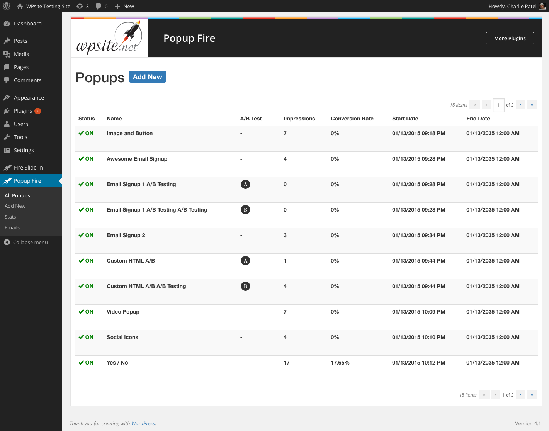Image resolution: width=549 pixels, height=431 pixels.
Task: Open the Video Popup entry
Action: click(123, 312)
